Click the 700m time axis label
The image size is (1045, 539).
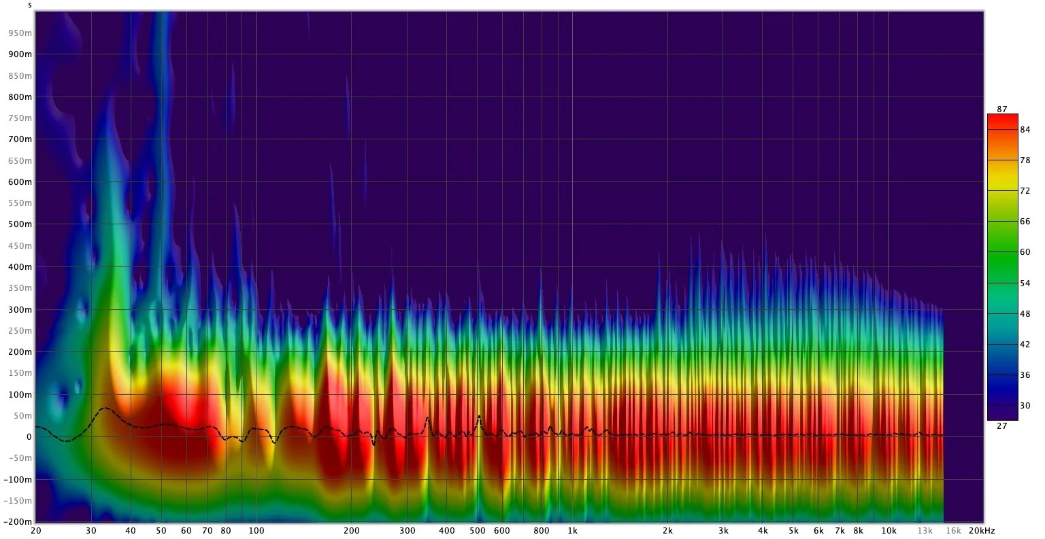20,139
